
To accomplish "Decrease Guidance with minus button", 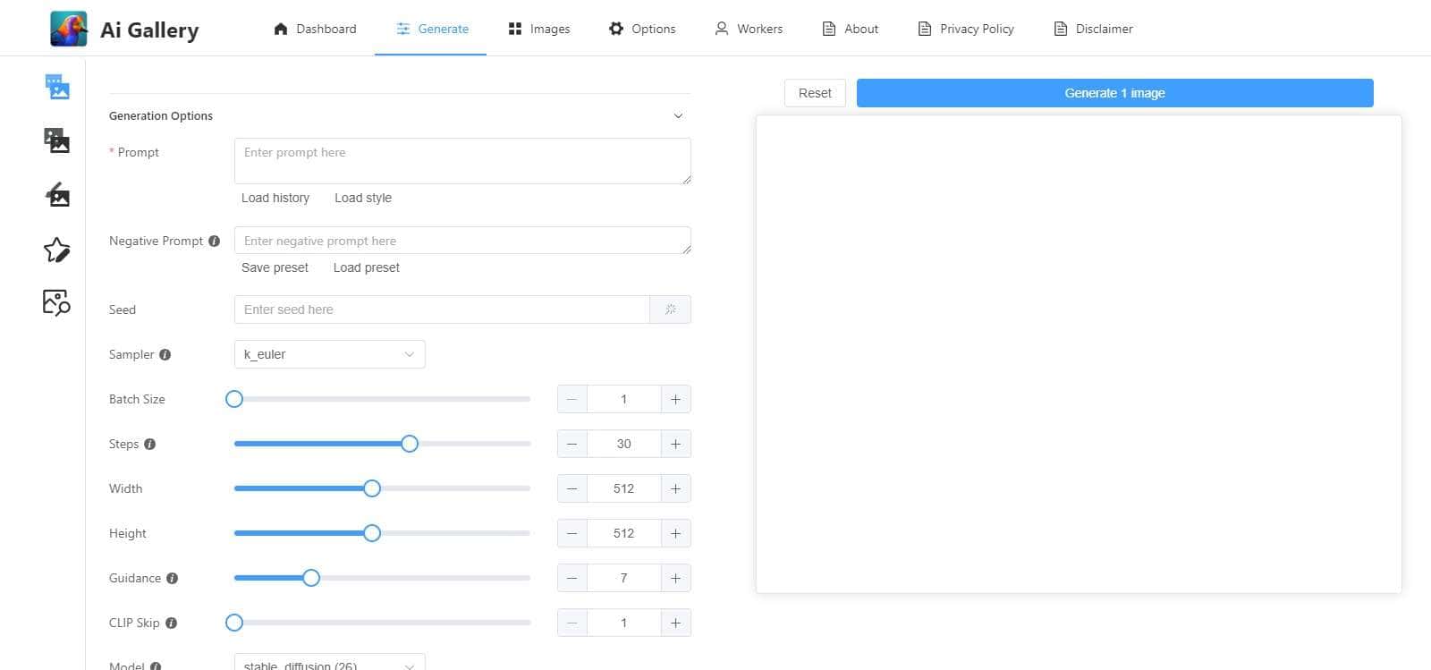I will click(572, 578).
